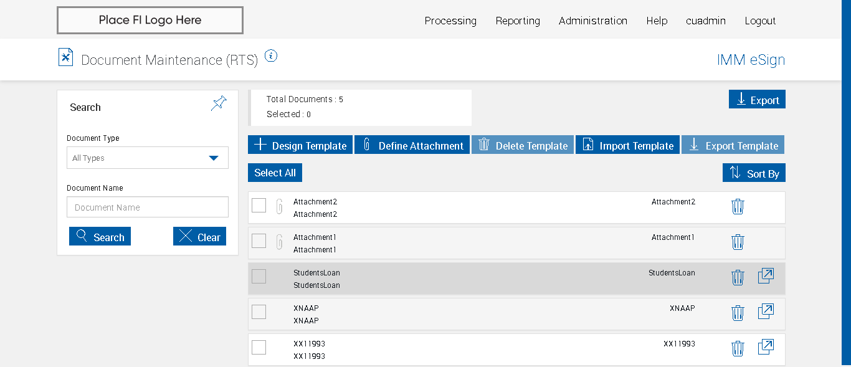Viewport: 851px width, 367px height.
Task: Open the Processing menu
Action: click(x=450, y=21)
